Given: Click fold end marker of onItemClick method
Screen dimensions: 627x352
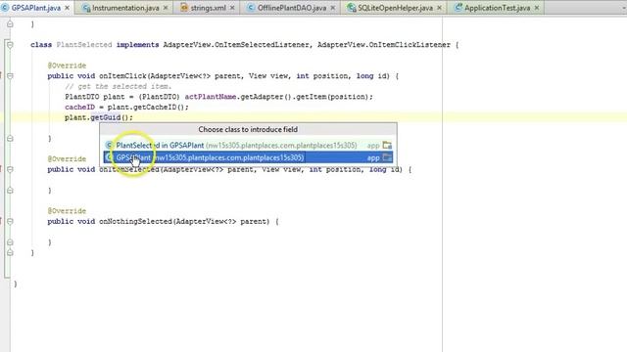Looking at the screenshot, I should (x=10, y=139).
